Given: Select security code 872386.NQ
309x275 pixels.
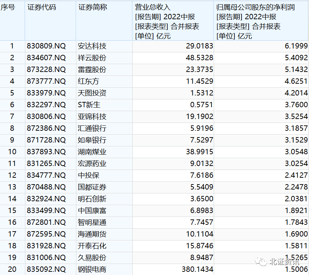Looking at the screenshot, I should 46,128.
